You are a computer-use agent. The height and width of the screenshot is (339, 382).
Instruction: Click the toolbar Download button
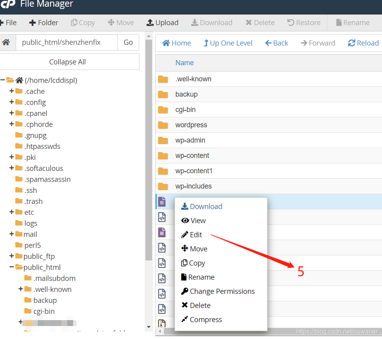click(212, 23)
